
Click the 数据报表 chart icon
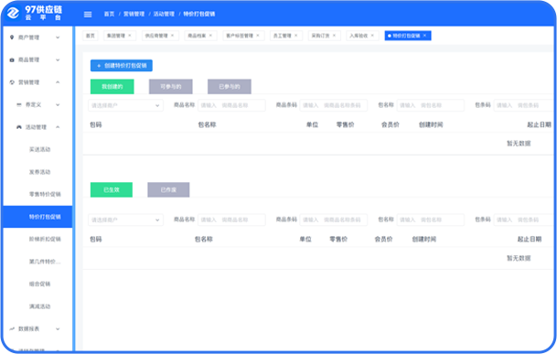click(12, 328)
